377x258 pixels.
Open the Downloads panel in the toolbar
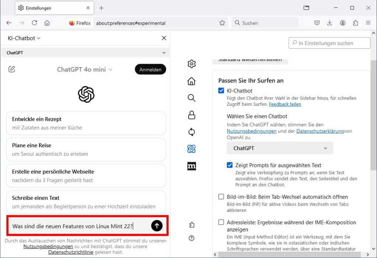(330, 22)
